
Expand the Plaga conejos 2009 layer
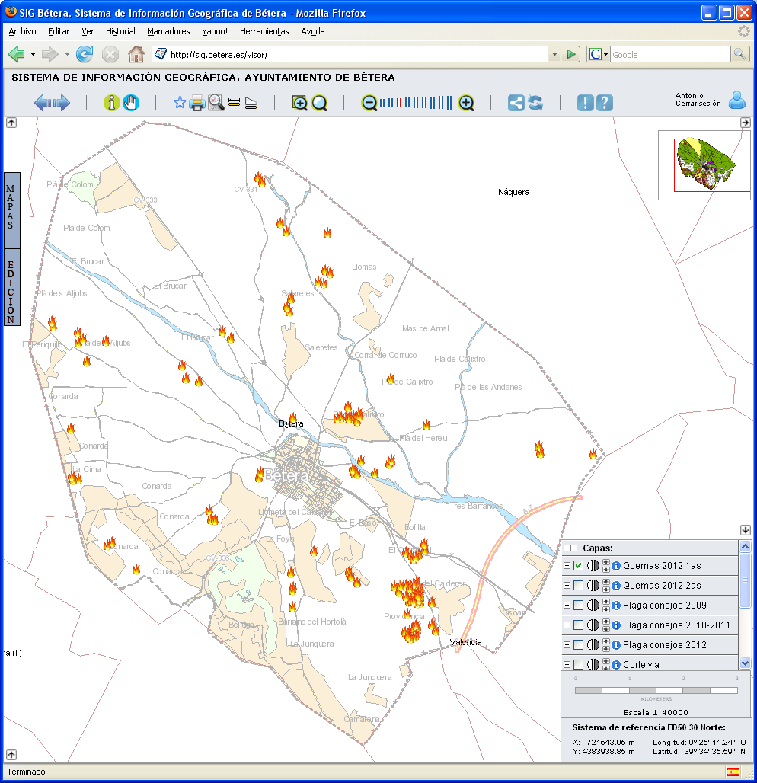[x=567, y=606]
